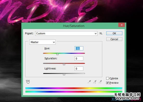Select the subtract-from-sample eyedropper
Viewport: 143px width, 102px height.
click(100, 82)
